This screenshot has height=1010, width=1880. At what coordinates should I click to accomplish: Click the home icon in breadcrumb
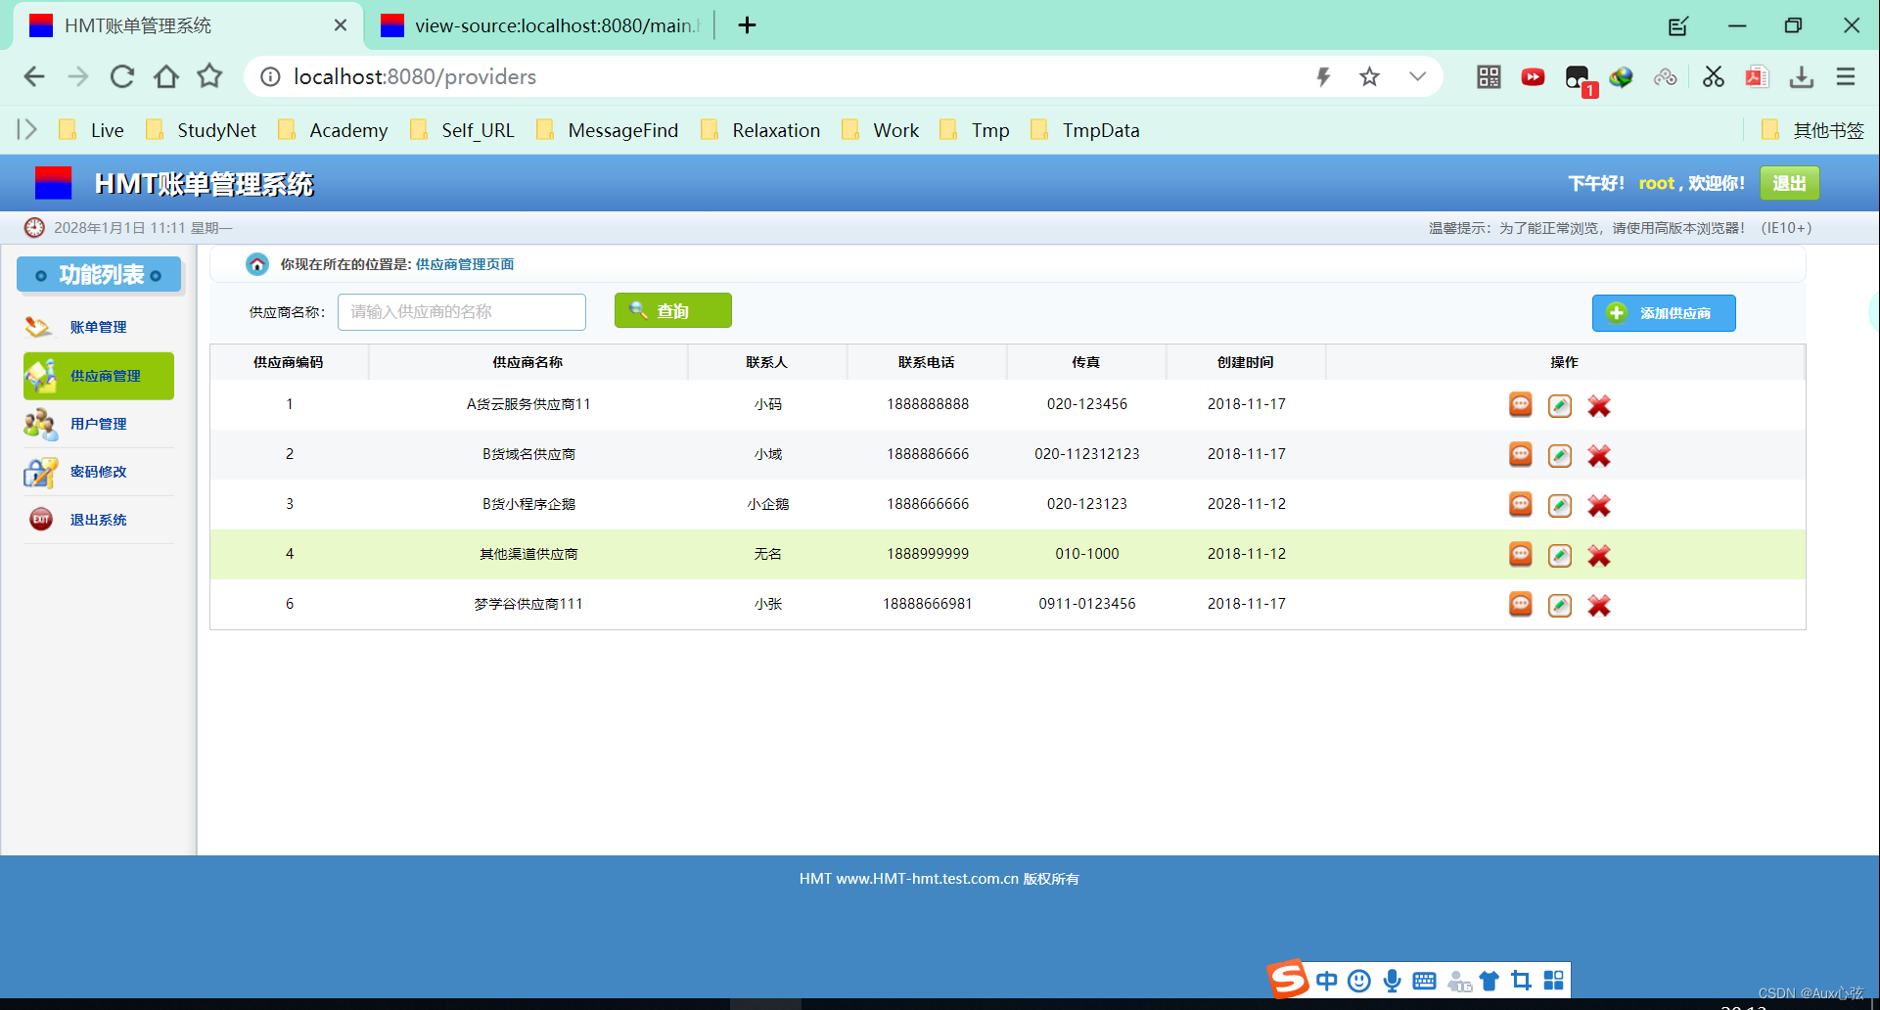(x=256, y=264)
